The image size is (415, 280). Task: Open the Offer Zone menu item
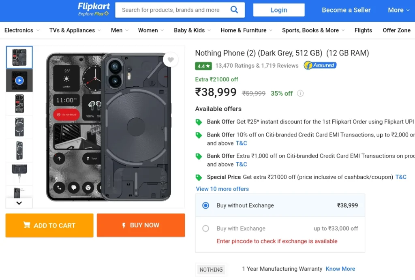[x=396, y=30]
